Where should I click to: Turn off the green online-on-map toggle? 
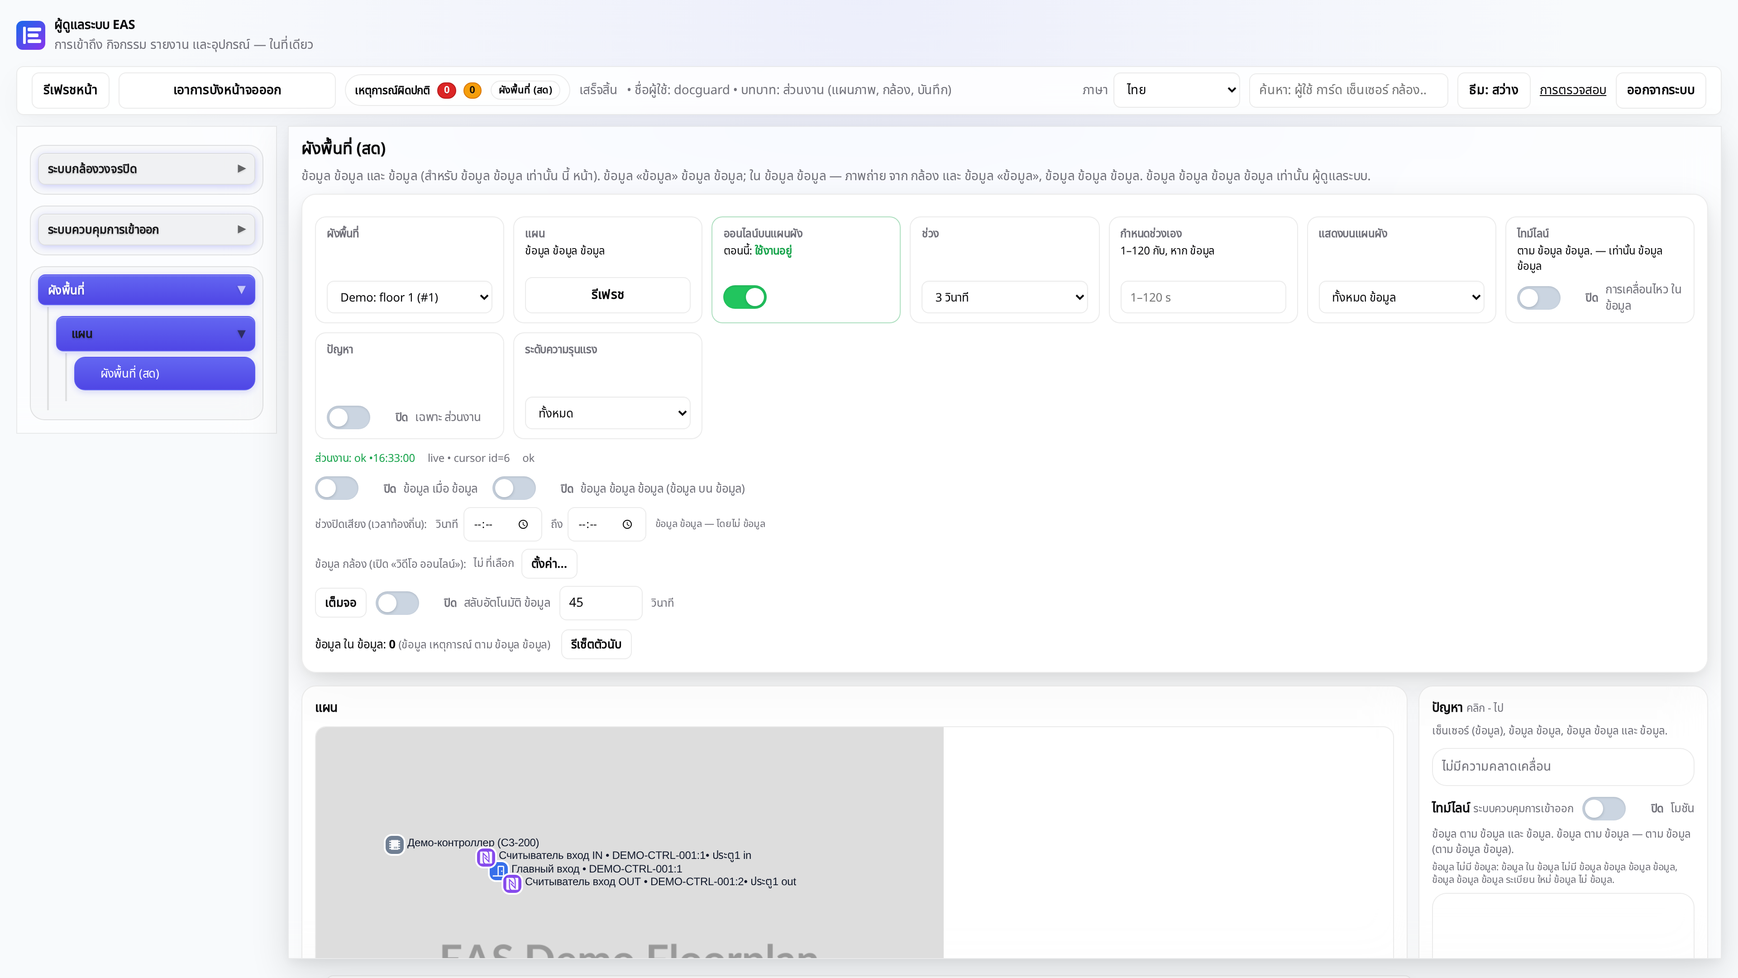[744, 297]
